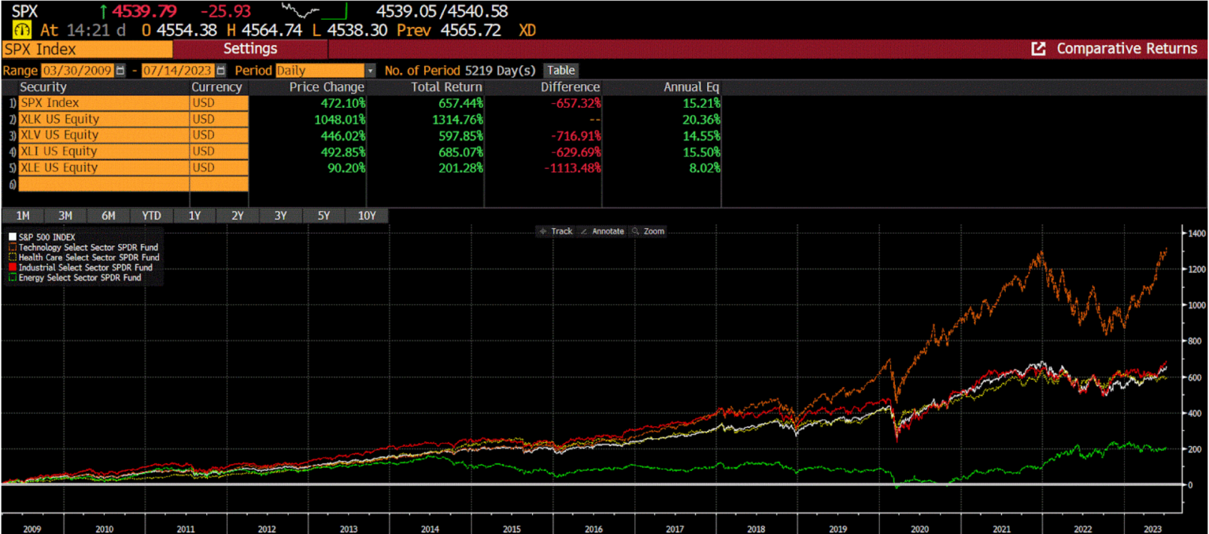Click the Zoom magnifier tool
1209x534 pixels.
click(648, 231)
